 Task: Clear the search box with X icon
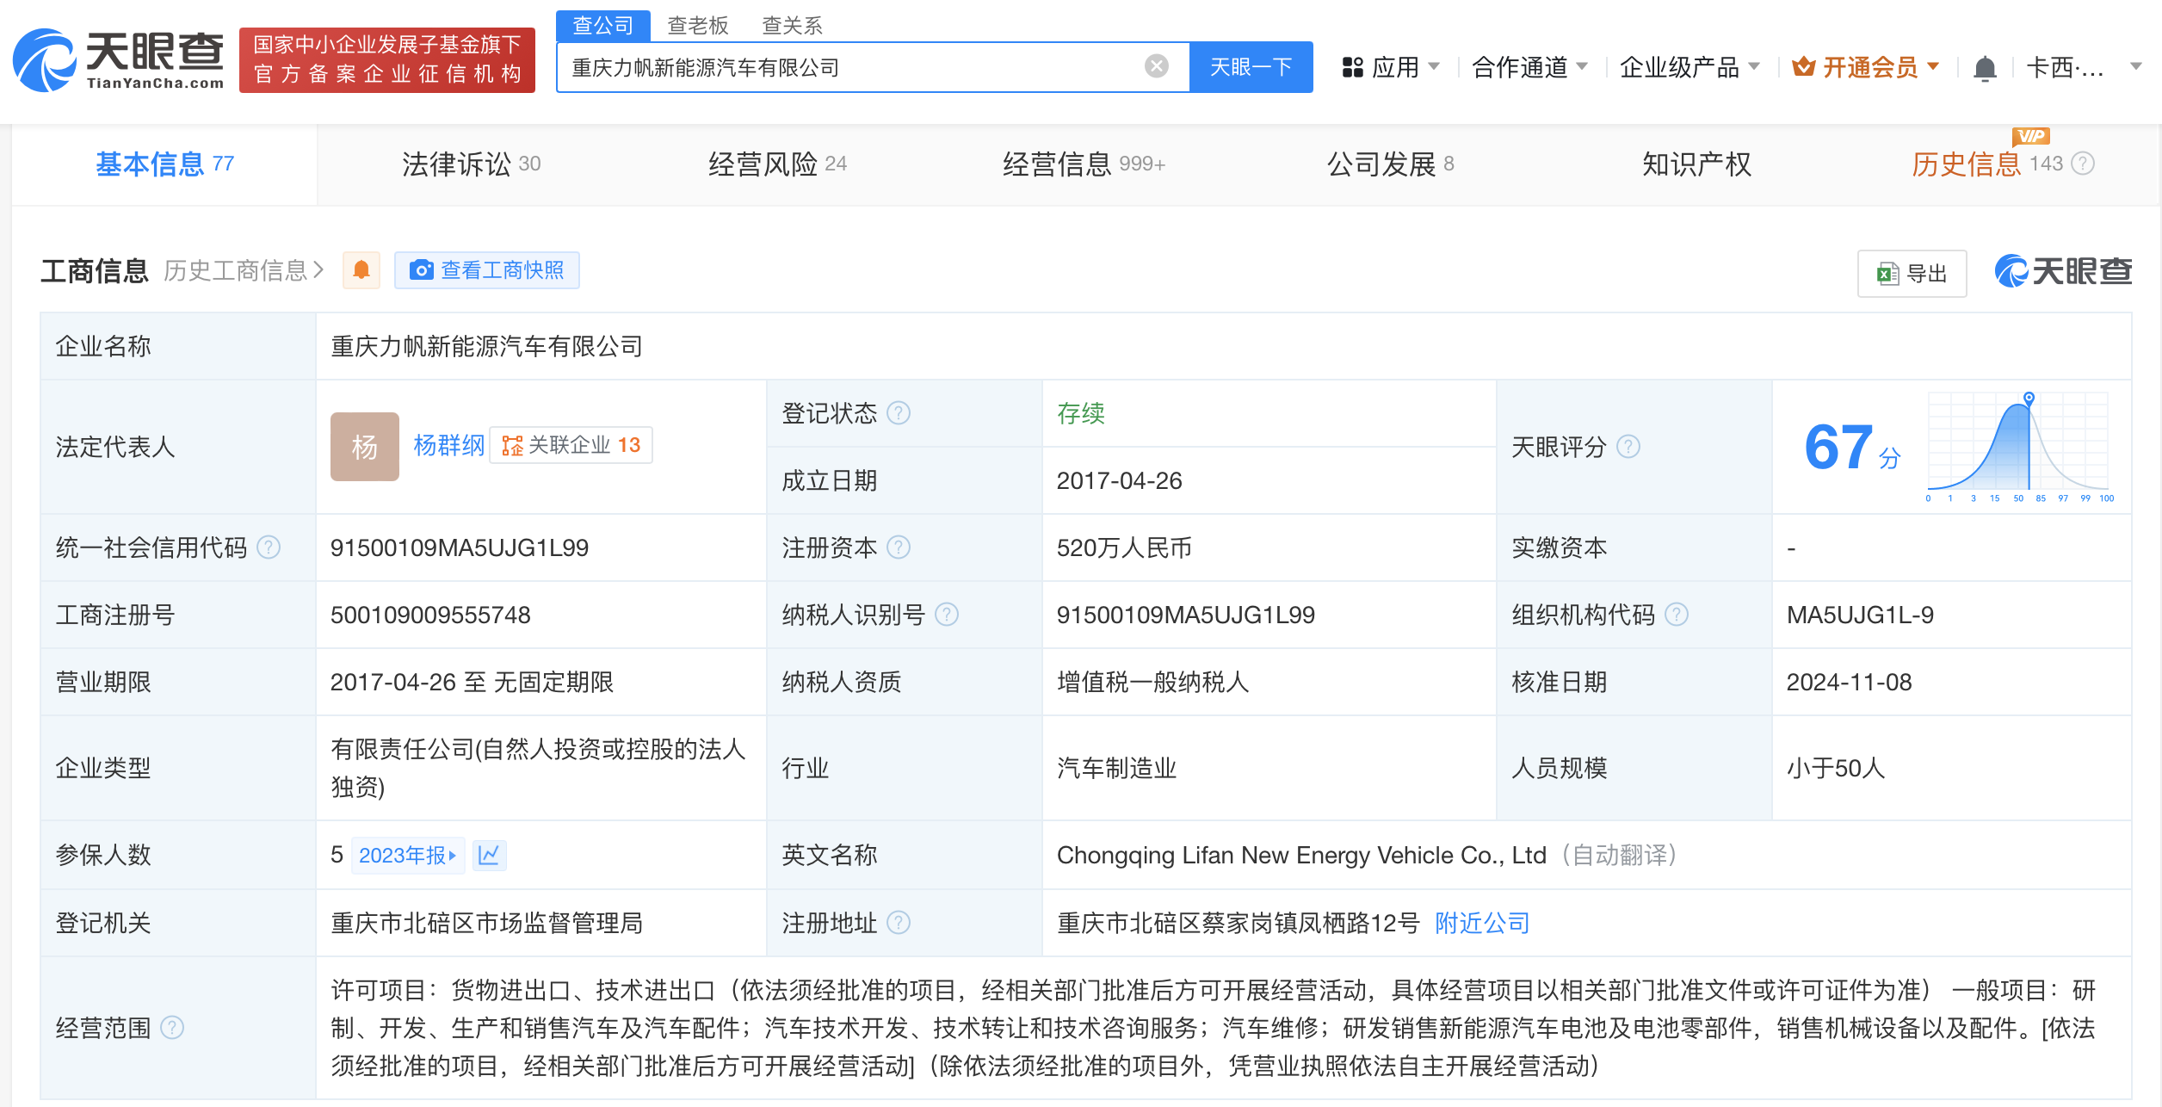pos(1156,66)
